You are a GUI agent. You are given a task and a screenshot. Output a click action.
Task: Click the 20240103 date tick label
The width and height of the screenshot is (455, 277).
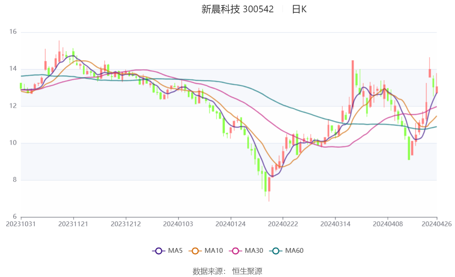tap(178, 224)
